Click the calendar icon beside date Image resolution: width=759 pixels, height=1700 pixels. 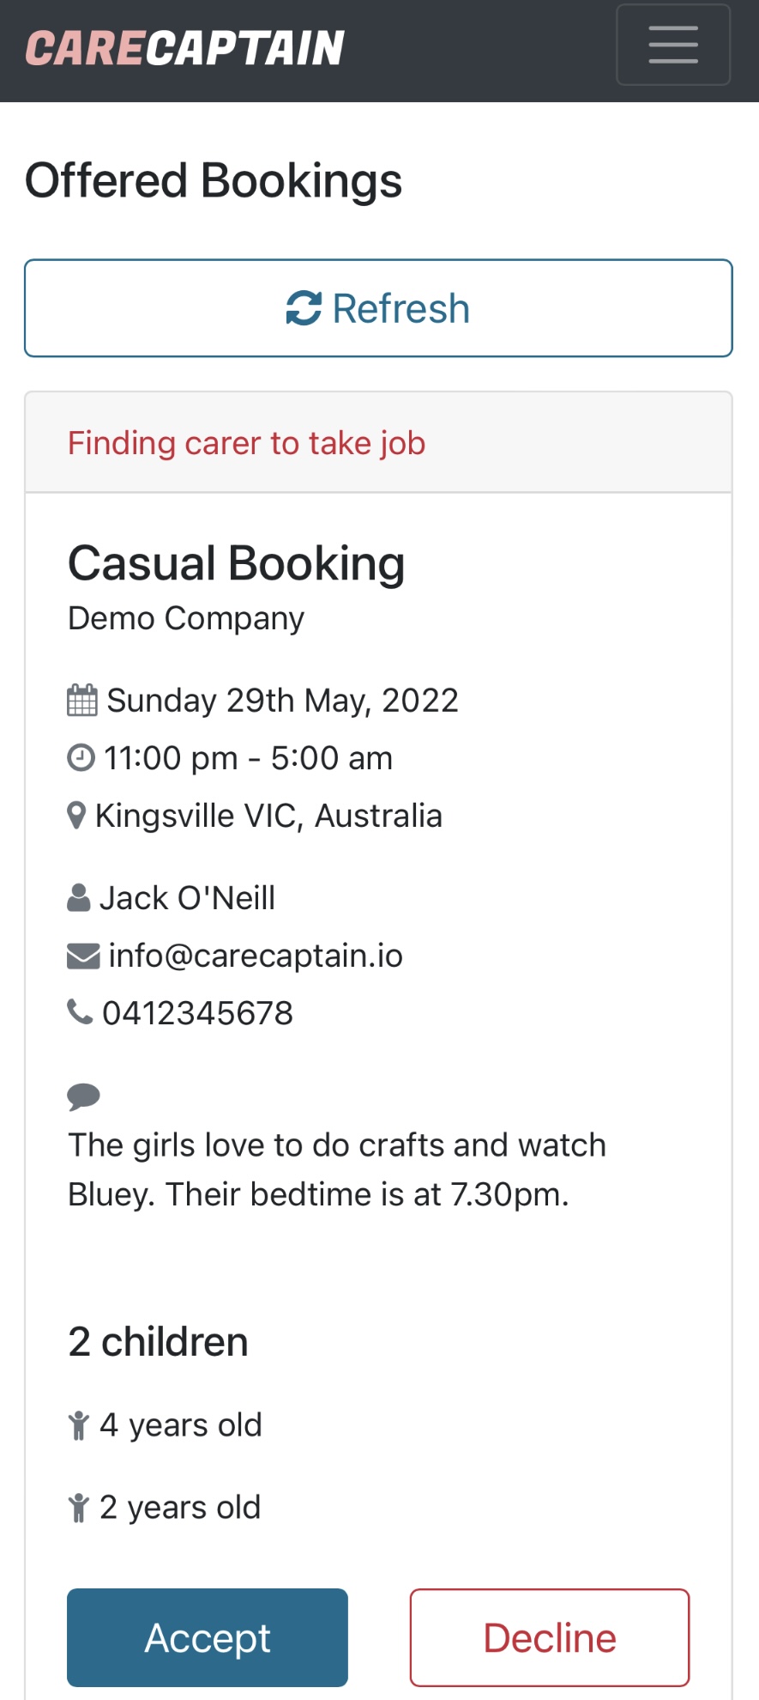tap(82, 701)
